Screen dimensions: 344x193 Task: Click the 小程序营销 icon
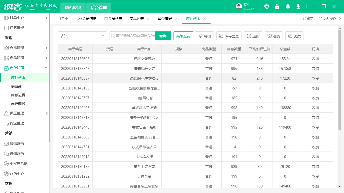pos(6,164)
